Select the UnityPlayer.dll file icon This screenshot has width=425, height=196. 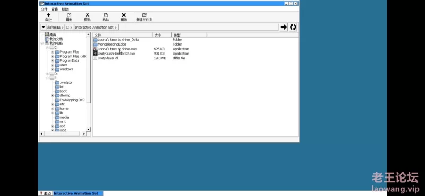(x=95, y=58)
